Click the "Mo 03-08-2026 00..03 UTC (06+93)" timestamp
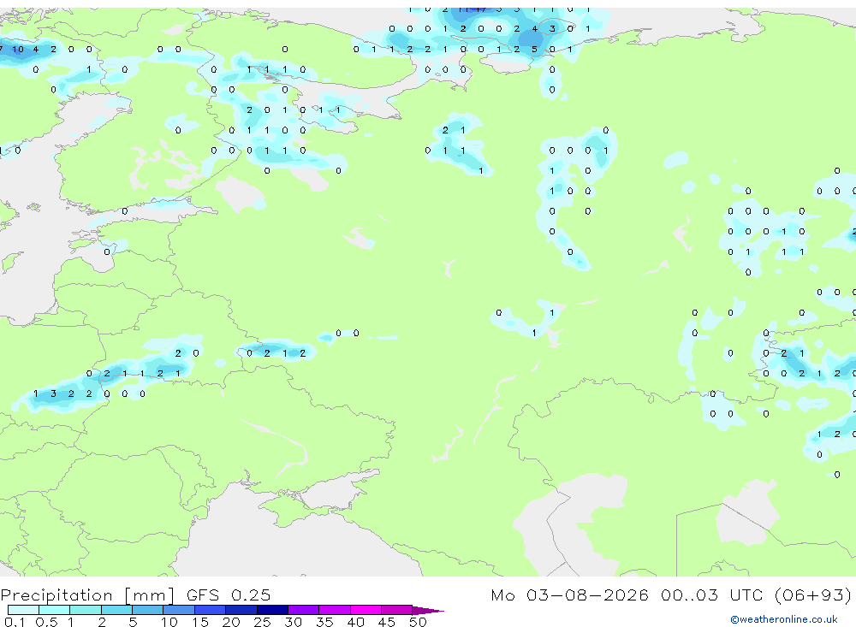The image size is (856, 627). pos(671,594)
